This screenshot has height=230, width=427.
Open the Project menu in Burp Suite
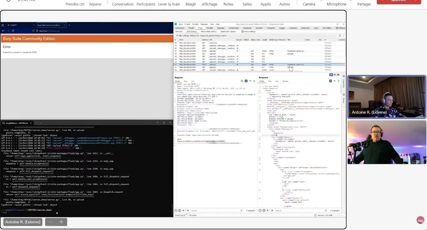187,24
